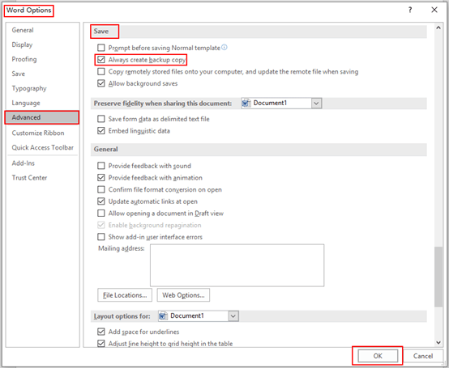Select the Proofing category in sidebar
449x368 pixels.
(24, 59)
